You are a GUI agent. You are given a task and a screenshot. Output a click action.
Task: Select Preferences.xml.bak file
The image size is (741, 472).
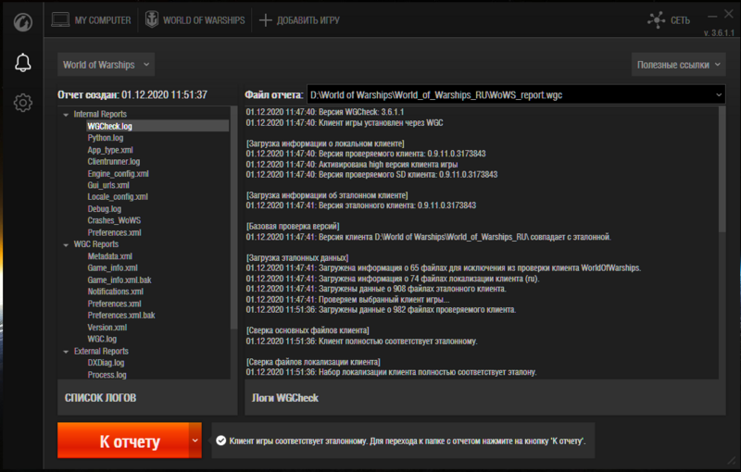[121, 316]
